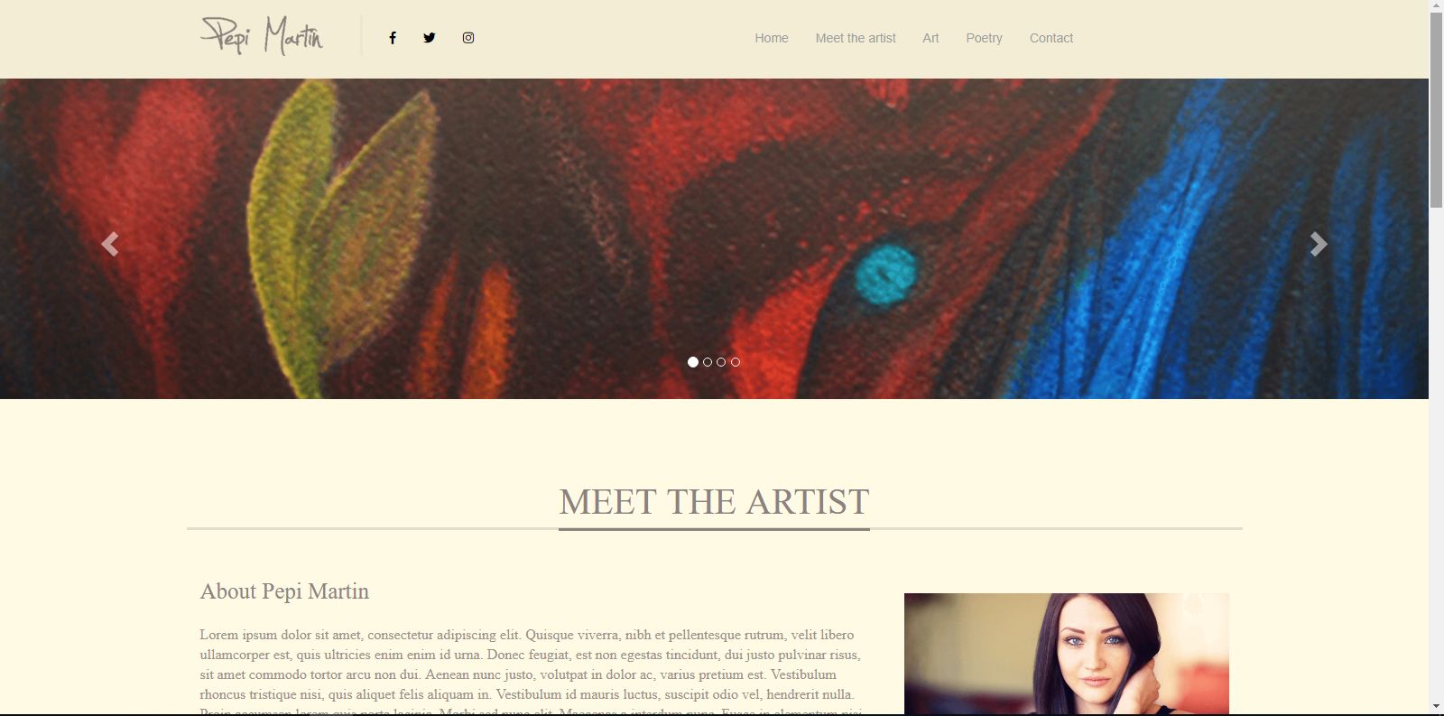Screen dimensions: 1444x716
Task: Go to previous carousel slide arrow
Action: point(109,244)
